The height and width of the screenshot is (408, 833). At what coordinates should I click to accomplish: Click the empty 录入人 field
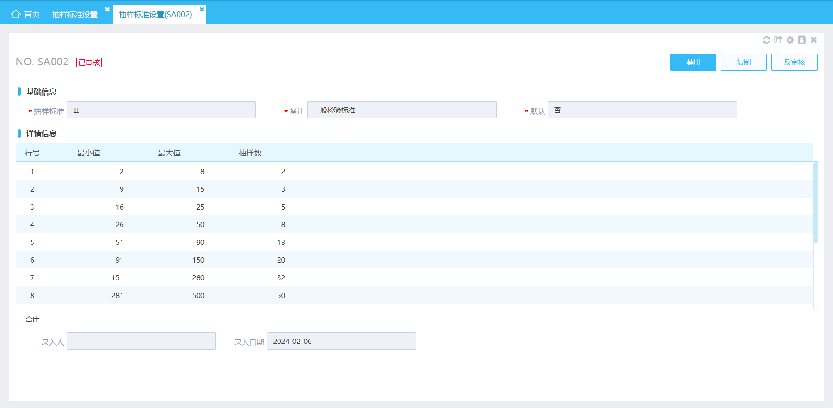pyautogui.click(x=141, y=341)
